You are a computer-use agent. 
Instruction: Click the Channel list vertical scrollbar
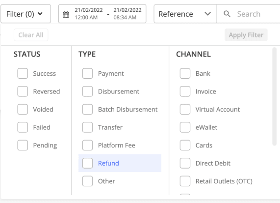(x=274, y=97)
